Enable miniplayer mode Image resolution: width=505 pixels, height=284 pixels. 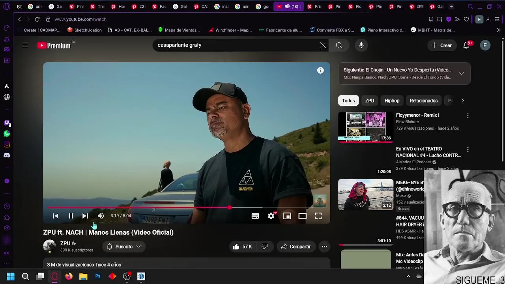[x=287, y=216]
